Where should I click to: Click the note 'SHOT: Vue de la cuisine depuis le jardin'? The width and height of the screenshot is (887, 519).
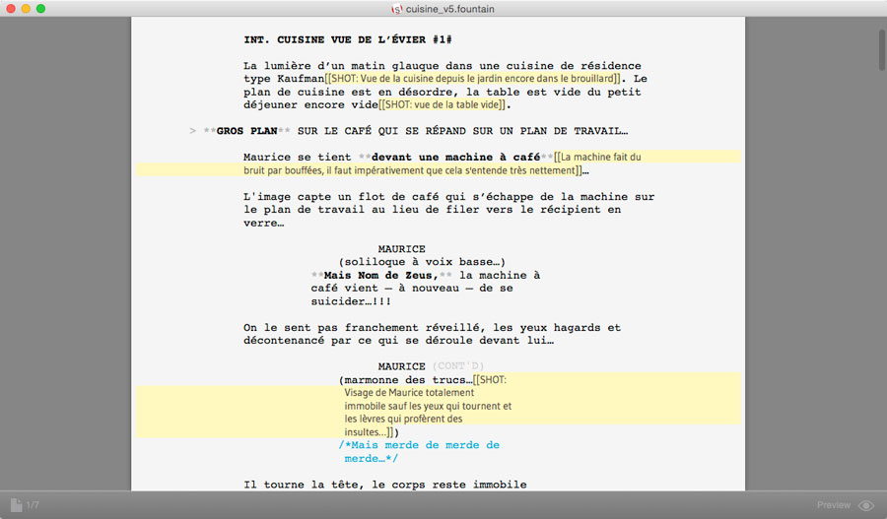472,79
